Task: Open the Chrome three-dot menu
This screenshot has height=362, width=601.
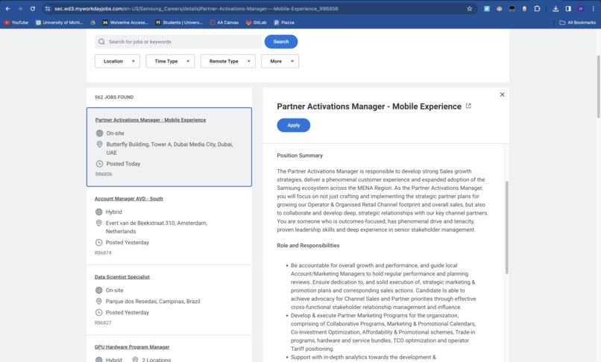Action: coord(593,8)
